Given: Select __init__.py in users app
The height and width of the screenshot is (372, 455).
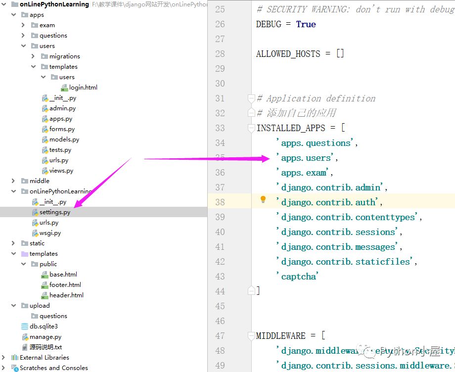Looking at the screenshot, I should click(x=63, y=98).
